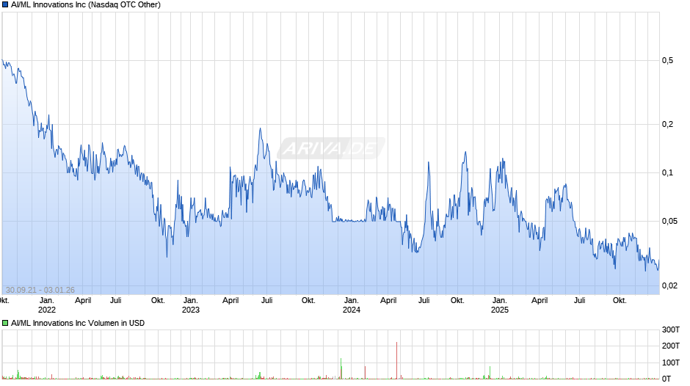The width and height of the screenshot is (690, 386).
Task: Click the blue legend square for AI/ML Innovations
Action: coord(5,5)
